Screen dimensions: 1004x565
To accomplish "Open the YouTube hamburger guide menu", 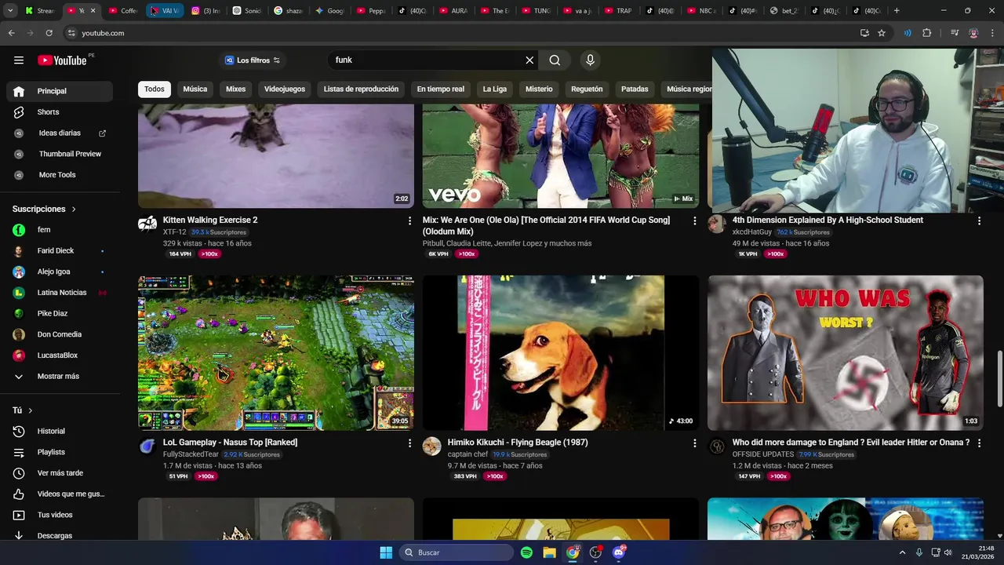I will [x=19, y=60].
